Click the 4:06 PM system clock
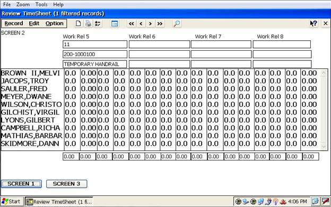 (x=297, y=202)
